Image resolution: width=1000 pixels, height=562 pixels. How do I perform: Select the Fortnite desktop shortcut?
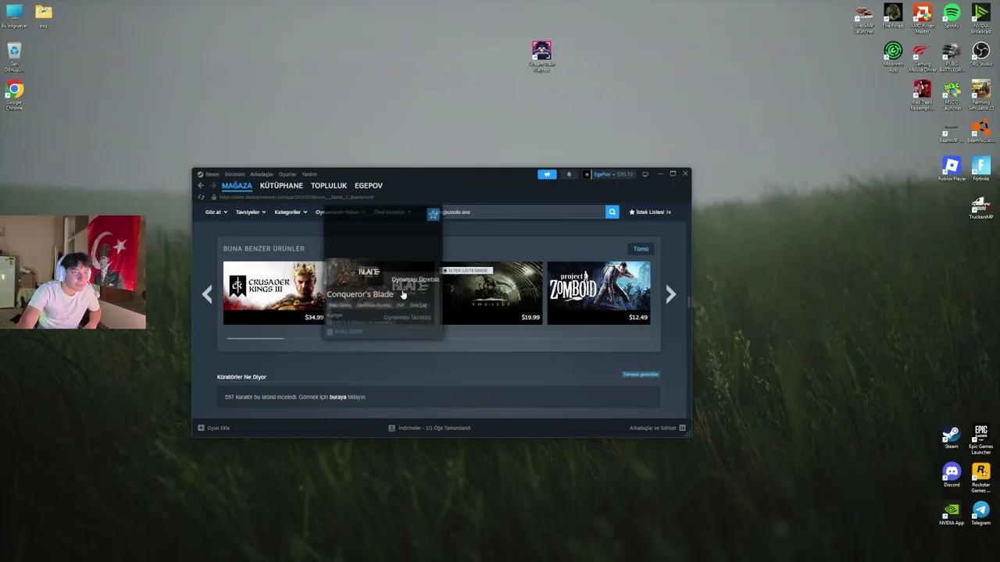[980, 169]
